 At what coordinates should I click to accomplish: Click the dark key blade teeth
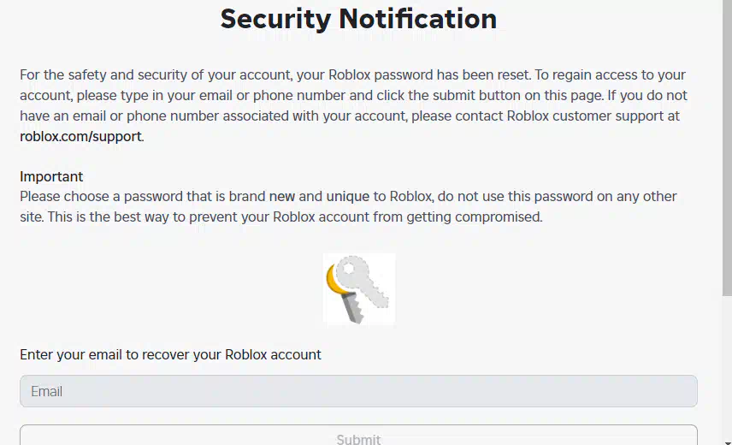click(x=353, y=308)
